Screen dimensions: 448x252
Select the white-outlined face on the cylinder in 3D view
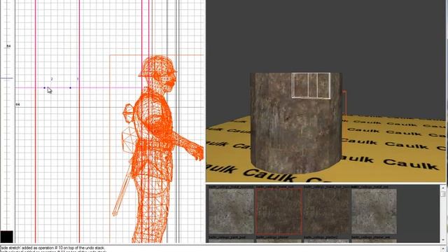[311, 85]
